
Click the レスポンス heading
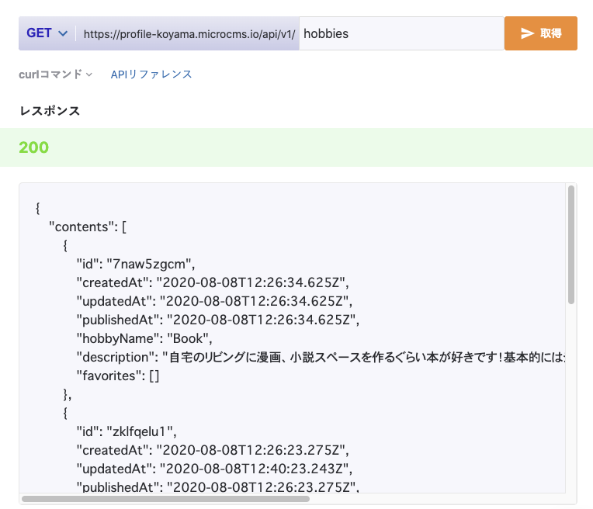(50, 111)
